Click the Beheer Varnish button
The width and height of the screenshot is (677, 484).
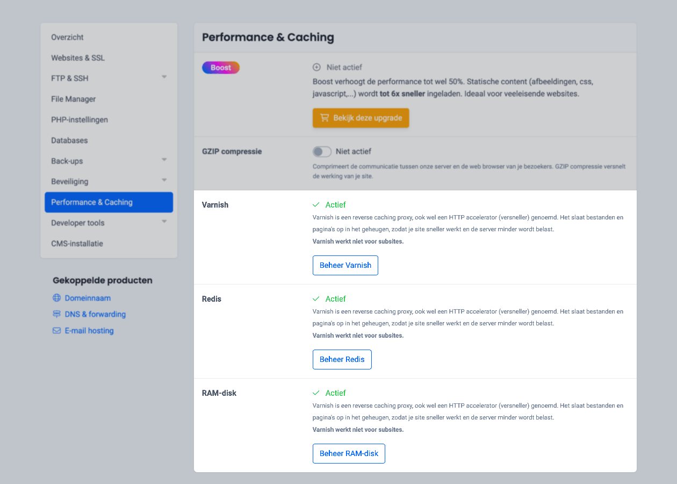click(x=345, y=265)
